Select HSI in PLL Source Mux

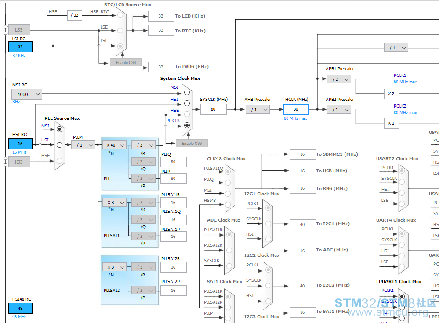(x=59, y=145)
